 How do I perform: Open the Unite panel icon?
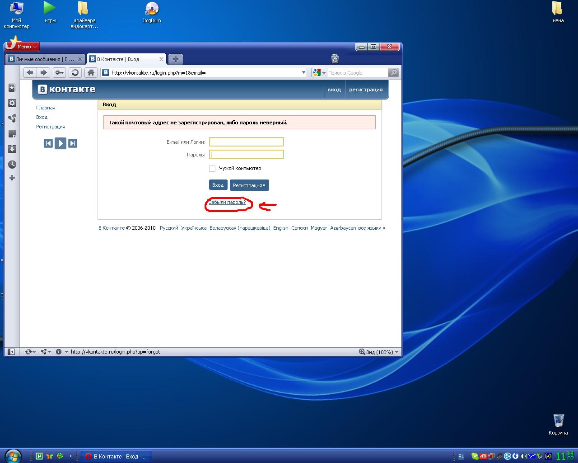[x=12, y=118]
